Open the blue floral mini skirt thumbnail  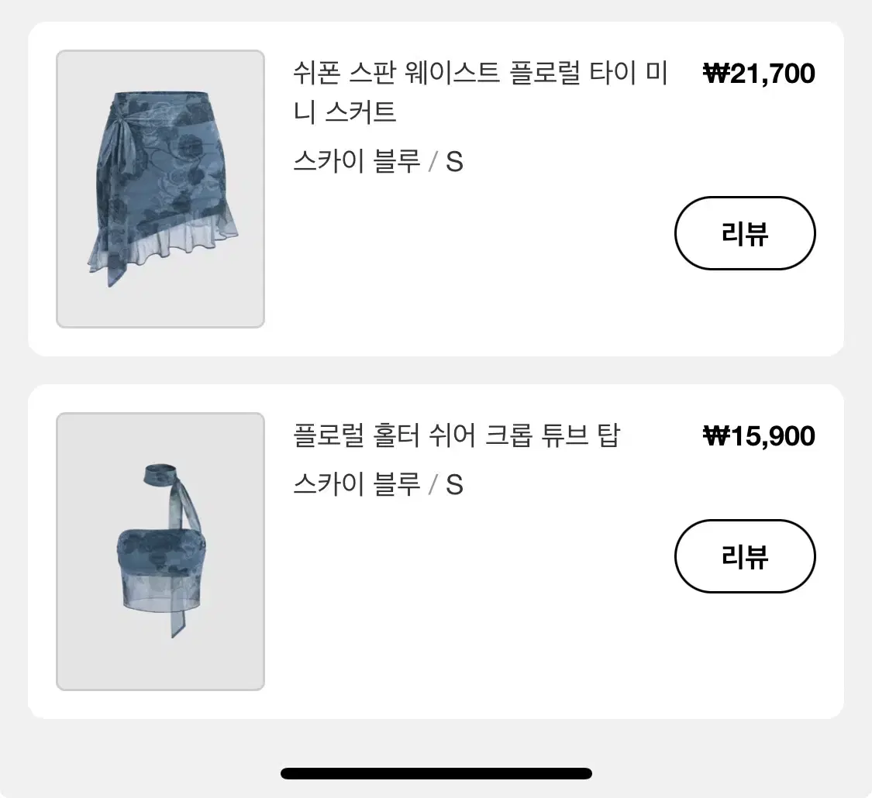click(160, 189)
